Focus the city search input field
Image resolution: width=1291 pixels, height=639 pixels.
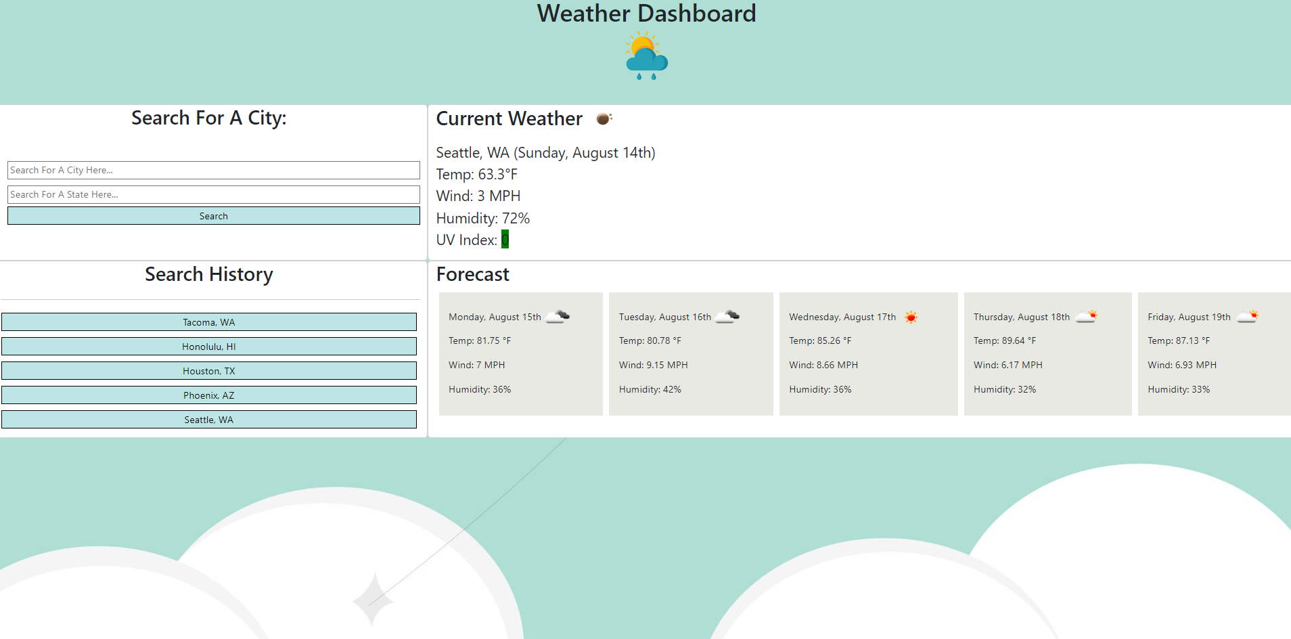tap(213, 170)
